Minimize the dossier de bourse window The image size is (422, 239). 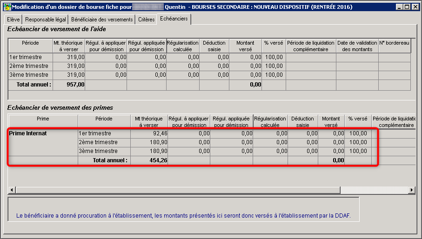point(400,7)
